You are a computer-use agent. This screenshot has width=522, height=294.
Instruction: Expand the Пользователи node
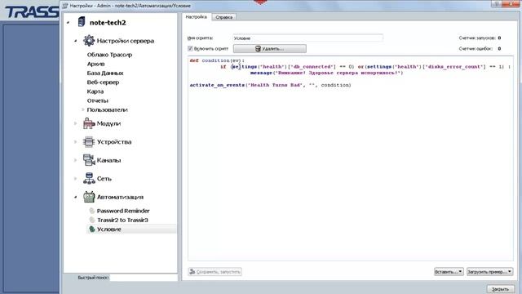pyautogui.click(x=83, y=109)
